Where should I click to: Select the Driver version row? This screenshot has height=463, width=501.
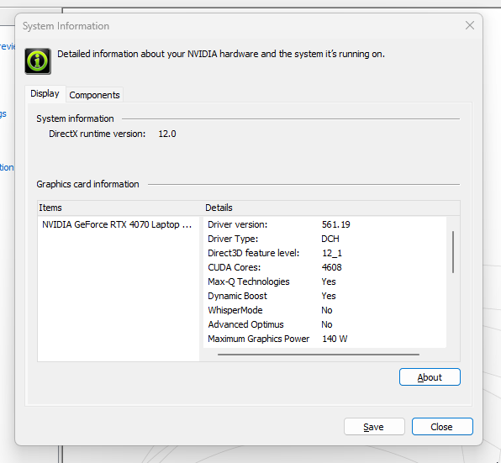(x=324, y=224)
